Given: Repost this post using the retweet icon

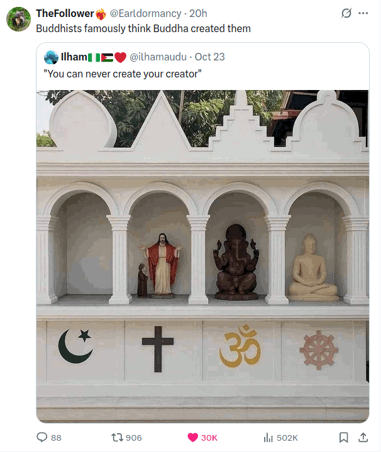Looking at the screenshot, I should (x=116, y=437).
